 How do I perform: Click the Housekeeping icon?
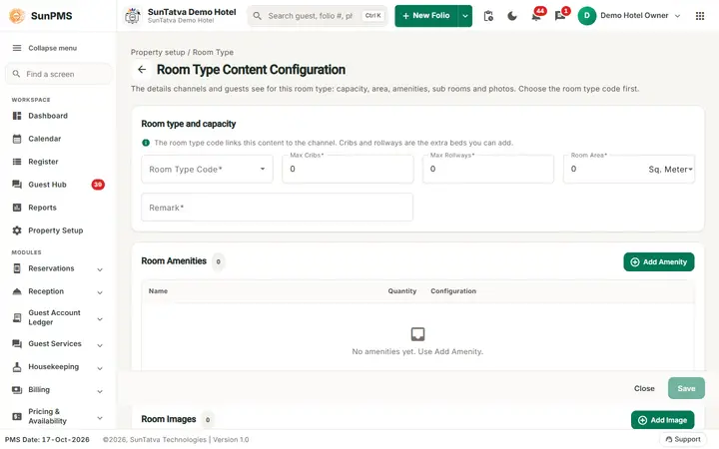[17, 366]
